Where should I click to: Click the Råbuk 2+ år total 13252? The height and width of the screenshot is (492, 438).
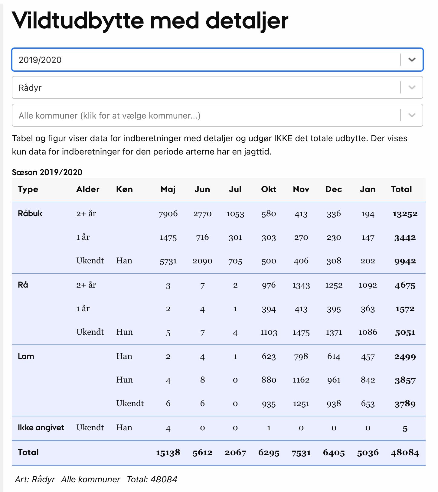pyautogui.click(x=405, y=214)
